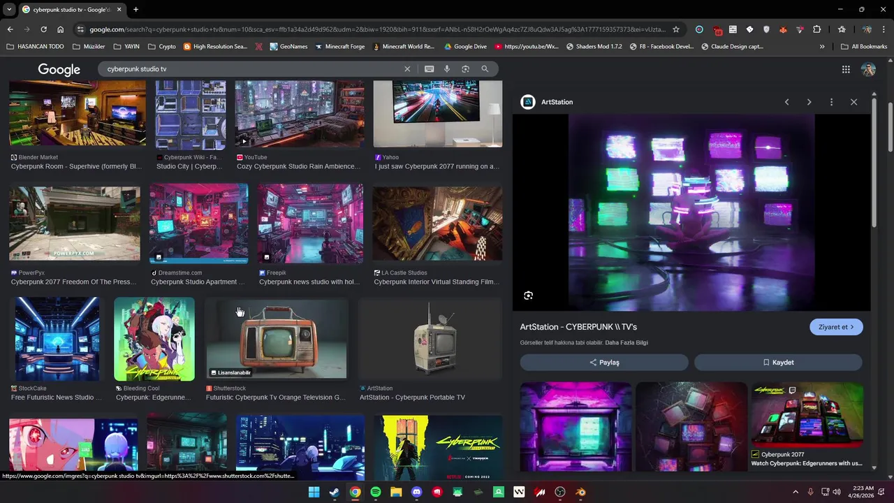Click the preview panel vertical scrollbar
Image resolution: width=894 pixels, height=503 pixels.
(874, 164)
